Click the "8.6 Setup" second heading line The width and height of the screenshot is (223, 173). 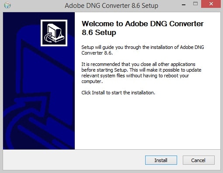tap(99, 32)
